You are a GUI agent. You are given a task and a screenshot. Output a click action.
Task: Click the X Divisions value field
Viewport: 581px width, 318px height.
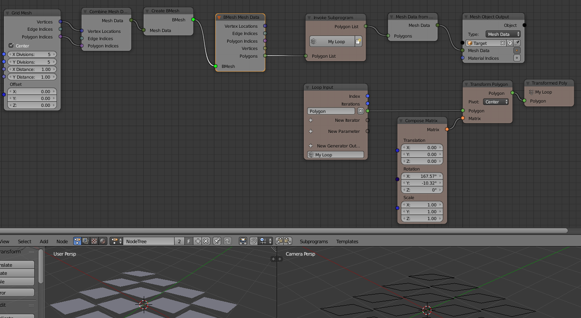(x=32, y=54)
